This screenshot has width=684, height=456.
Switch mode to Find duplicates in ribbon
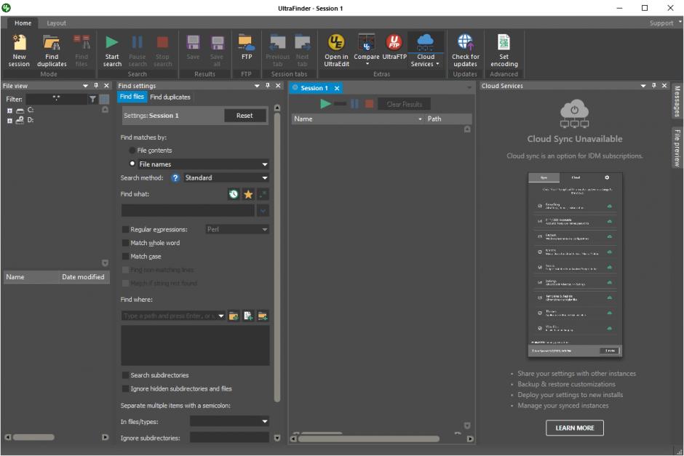pos(52,51)
